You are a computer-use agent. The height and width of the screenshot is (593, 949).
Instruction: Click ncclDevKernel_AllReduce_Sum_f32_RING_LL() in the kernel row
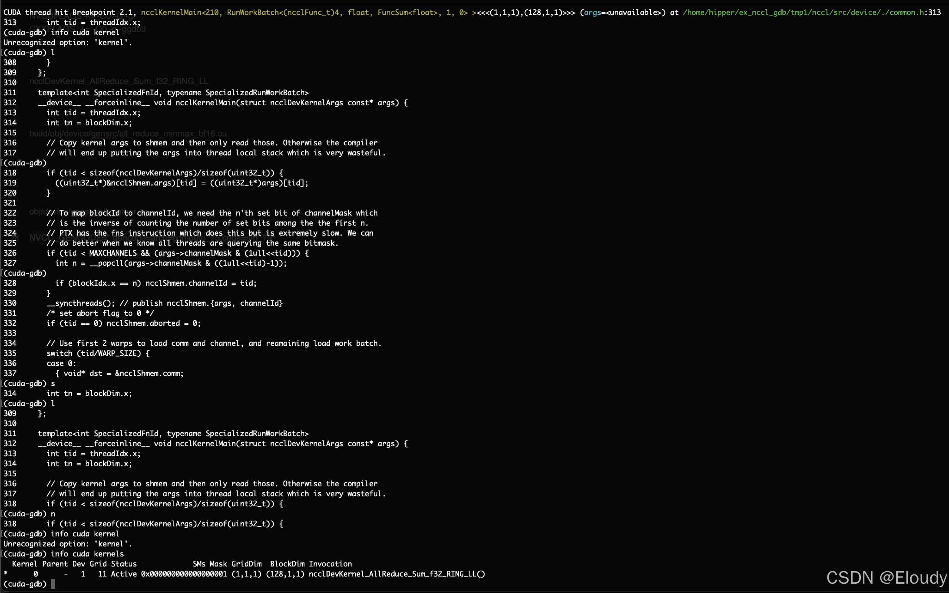396,574
